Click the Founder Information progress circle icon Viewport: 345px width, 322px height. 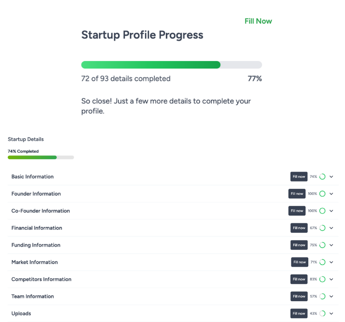(x=322, y=194)
